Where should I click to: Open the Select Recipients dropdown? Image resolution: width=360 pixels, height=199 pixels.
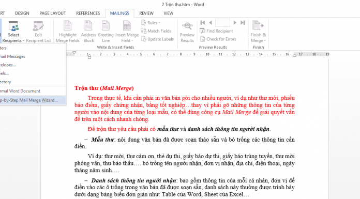tap(13, 32)
